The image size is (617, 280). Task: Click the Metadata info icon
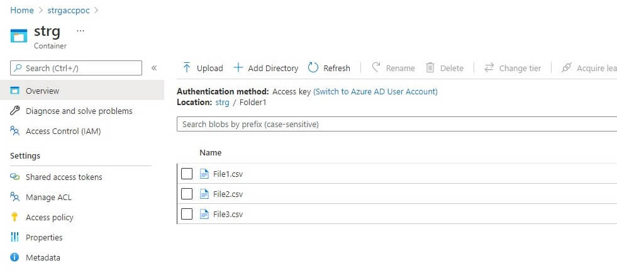(15, 257)
